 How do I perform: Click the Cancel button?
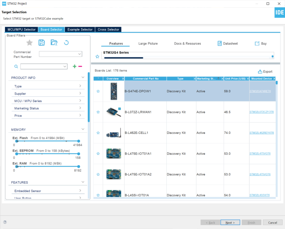tap(273, 223)
